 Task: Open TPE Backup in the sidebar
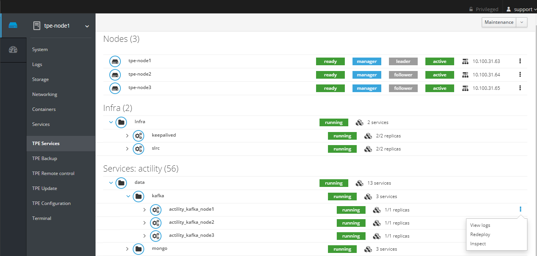pyautogui.click(x=44, y=159)
